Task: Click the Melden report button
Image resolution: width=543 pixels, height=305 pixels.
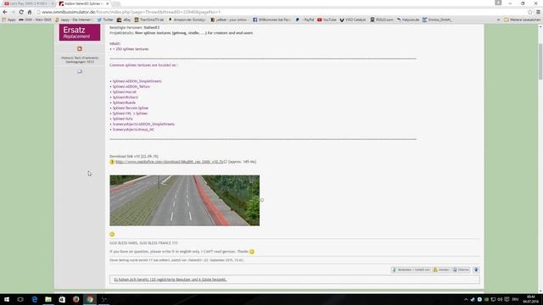Action: pos(441,269)
